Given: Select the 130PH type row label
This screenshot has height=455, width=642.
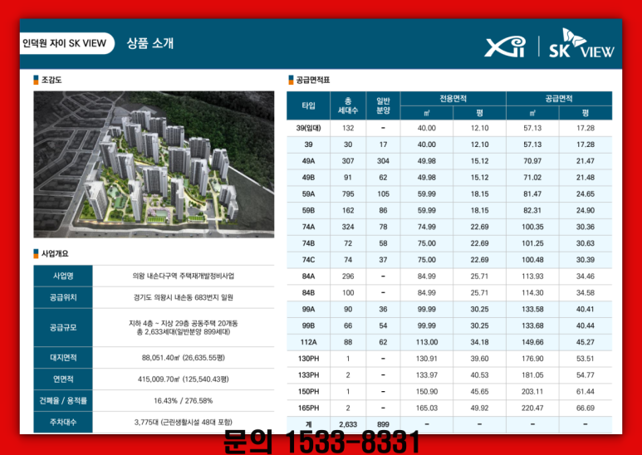Looking at the screenshot, I should (x=308, y=359).
